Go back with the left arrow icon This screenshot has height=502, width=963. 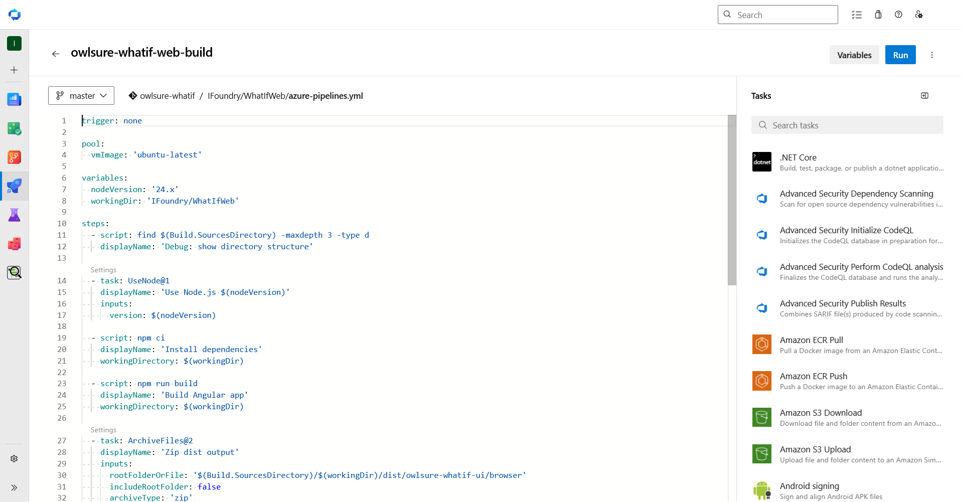[x=56, y=54]
